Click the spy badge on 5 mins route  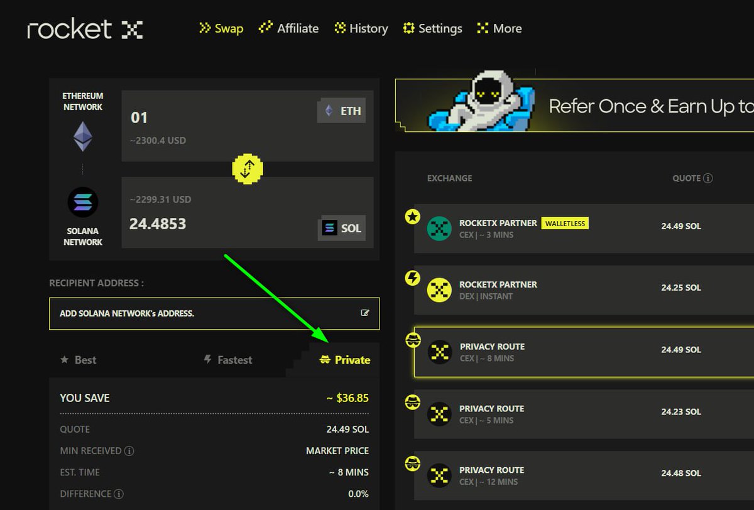coord(412,402)
